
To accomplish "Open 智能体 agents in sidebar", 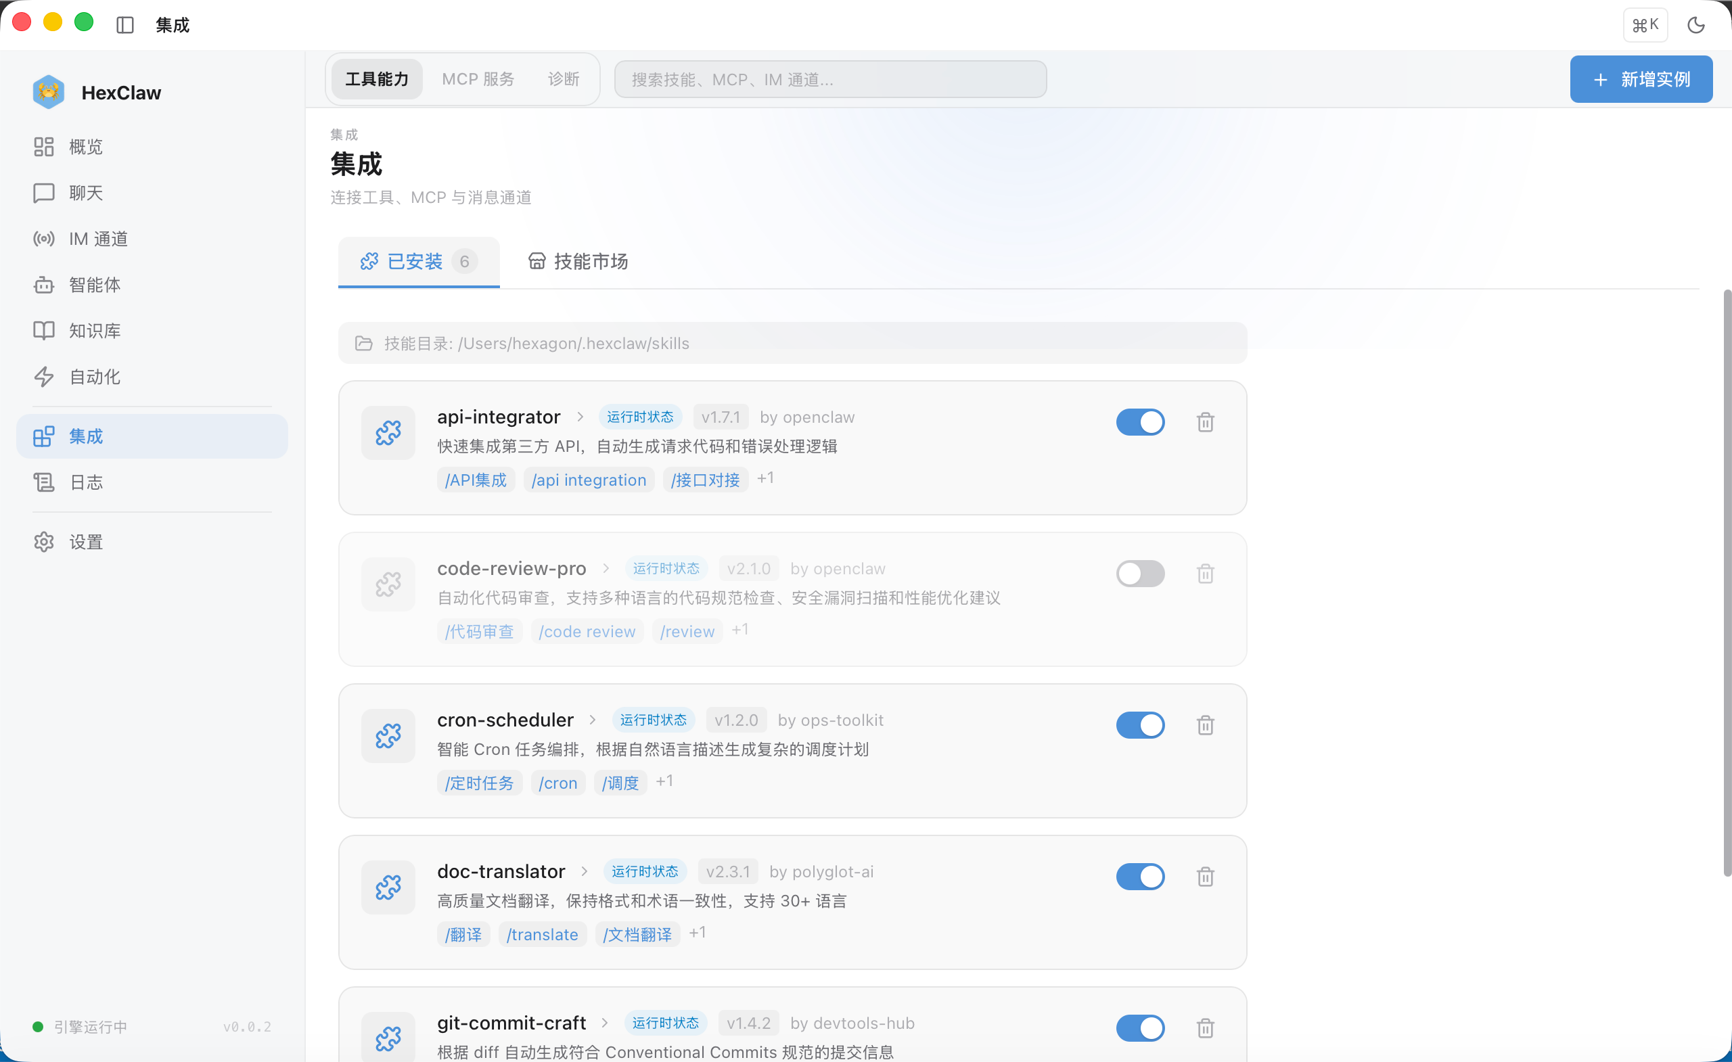I will pyautogui.click(x=152, y=285).
